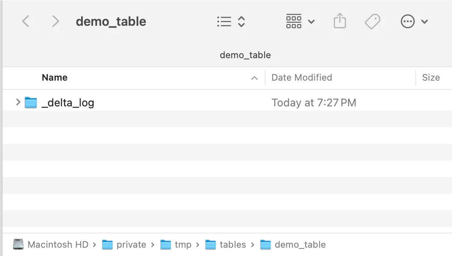452x256 pixels.
Task: Open the _delta_log folder icon
Action: pyautogui.click(x=31, y=102)
